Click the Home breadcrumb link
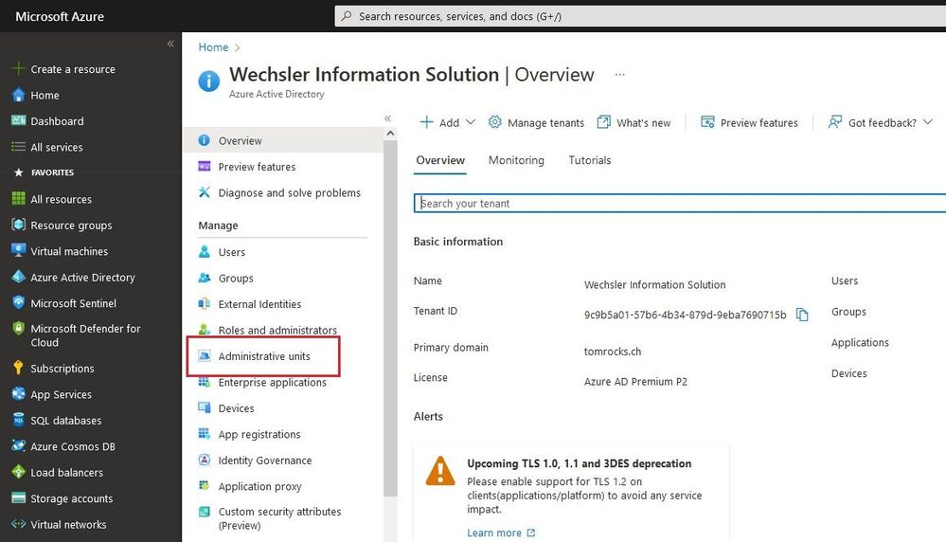 coord(214,47)
